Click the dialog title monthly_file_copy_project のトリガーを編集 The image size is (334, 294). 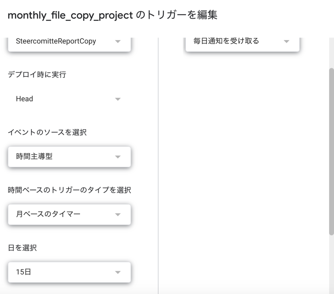(x=113, y=15)
